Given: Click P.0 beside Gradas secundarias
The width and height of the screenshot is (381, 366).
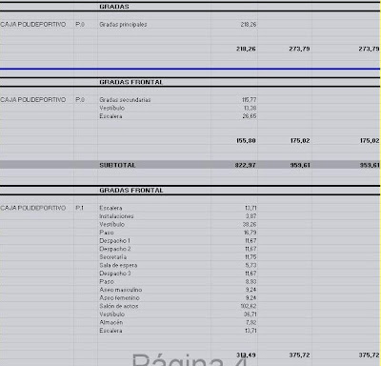Looking at the screenshot, I should click(x=80, y=100).
